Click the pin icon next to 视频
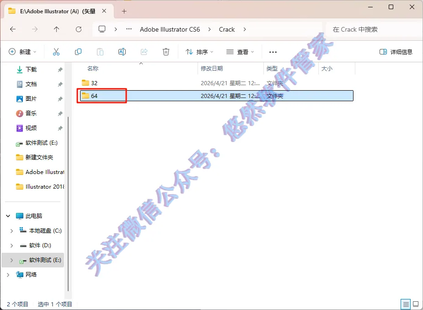 pos(60,128)
